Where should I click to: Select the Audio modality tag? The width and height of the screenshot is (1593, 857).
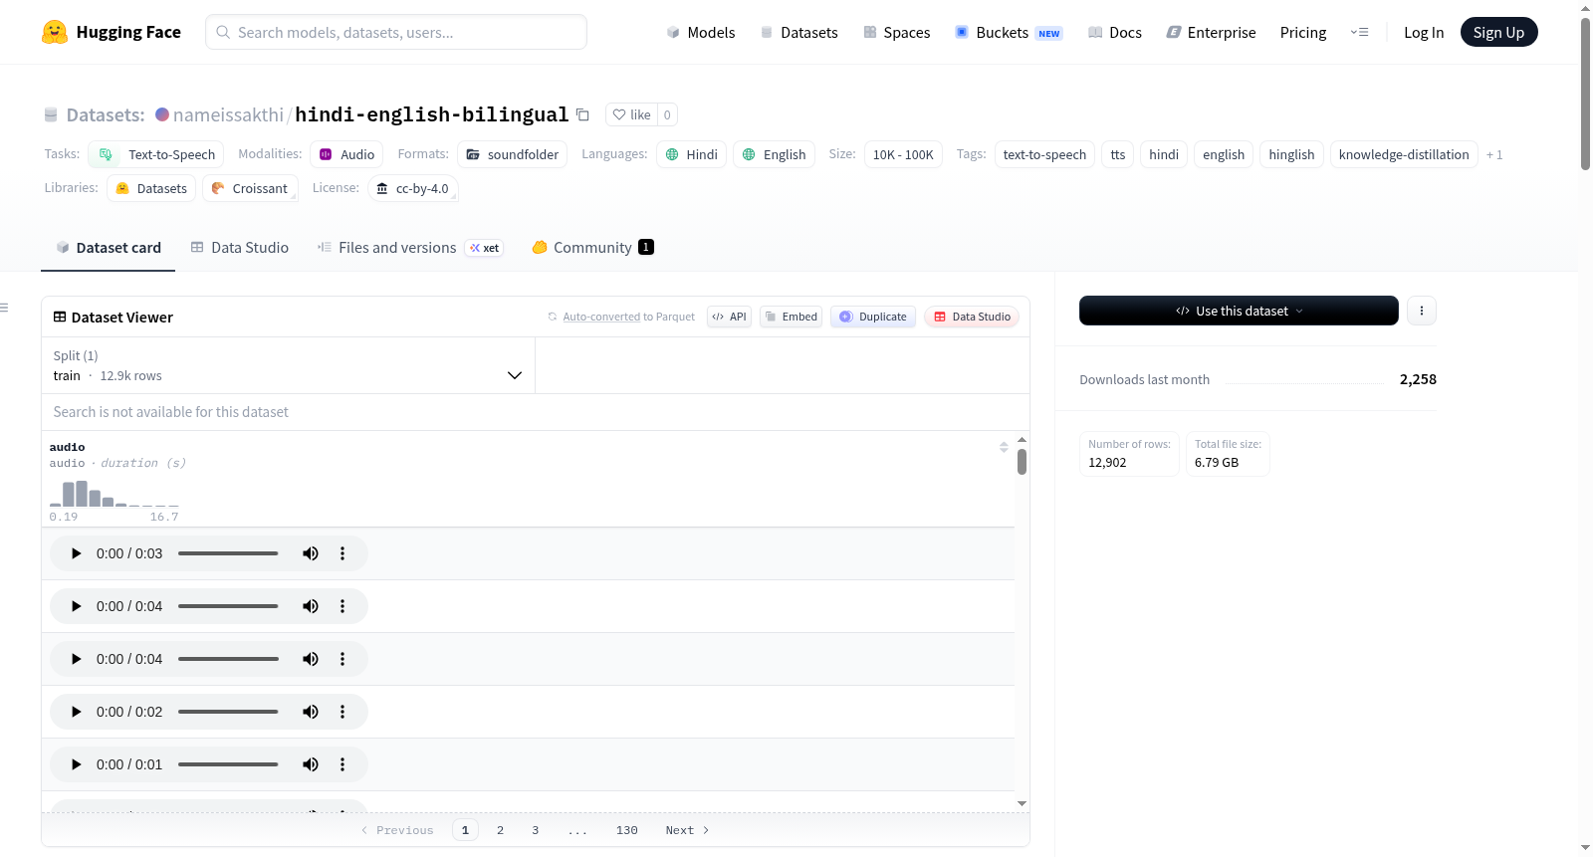point(346,154)
